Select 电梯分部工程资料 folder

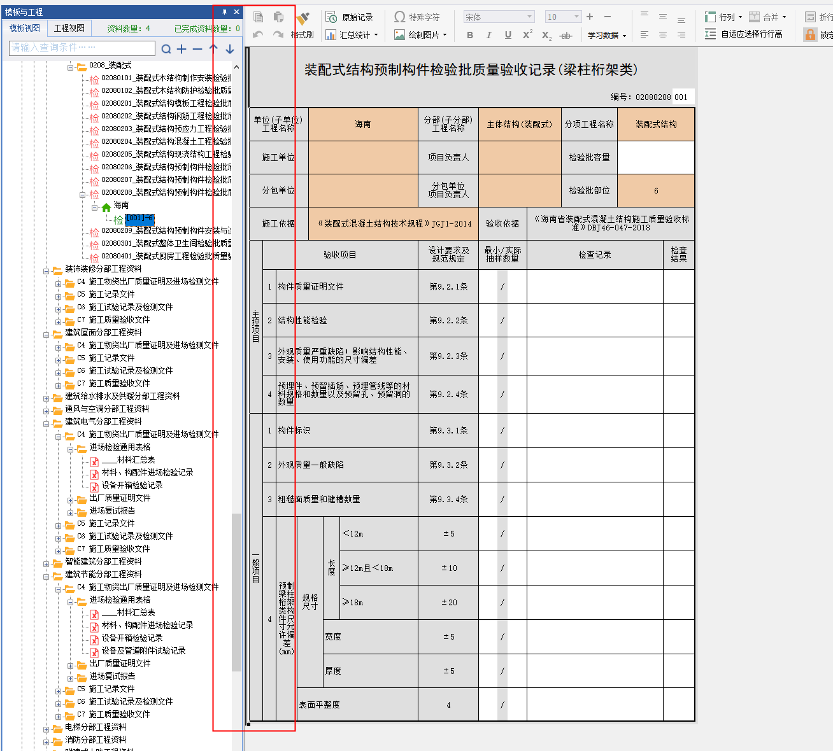(96, 727)
